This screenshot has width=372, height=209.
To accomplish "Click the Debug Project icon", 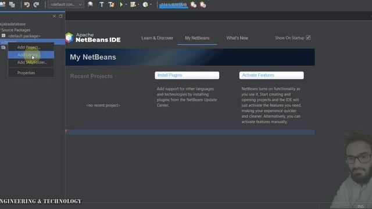I will [133, 5].
